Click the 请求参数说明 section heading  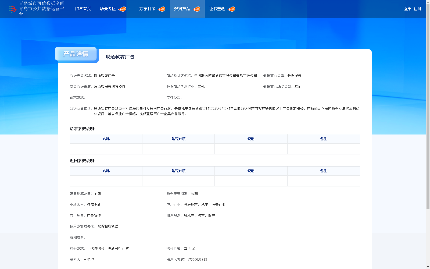(x=83, y=129)
